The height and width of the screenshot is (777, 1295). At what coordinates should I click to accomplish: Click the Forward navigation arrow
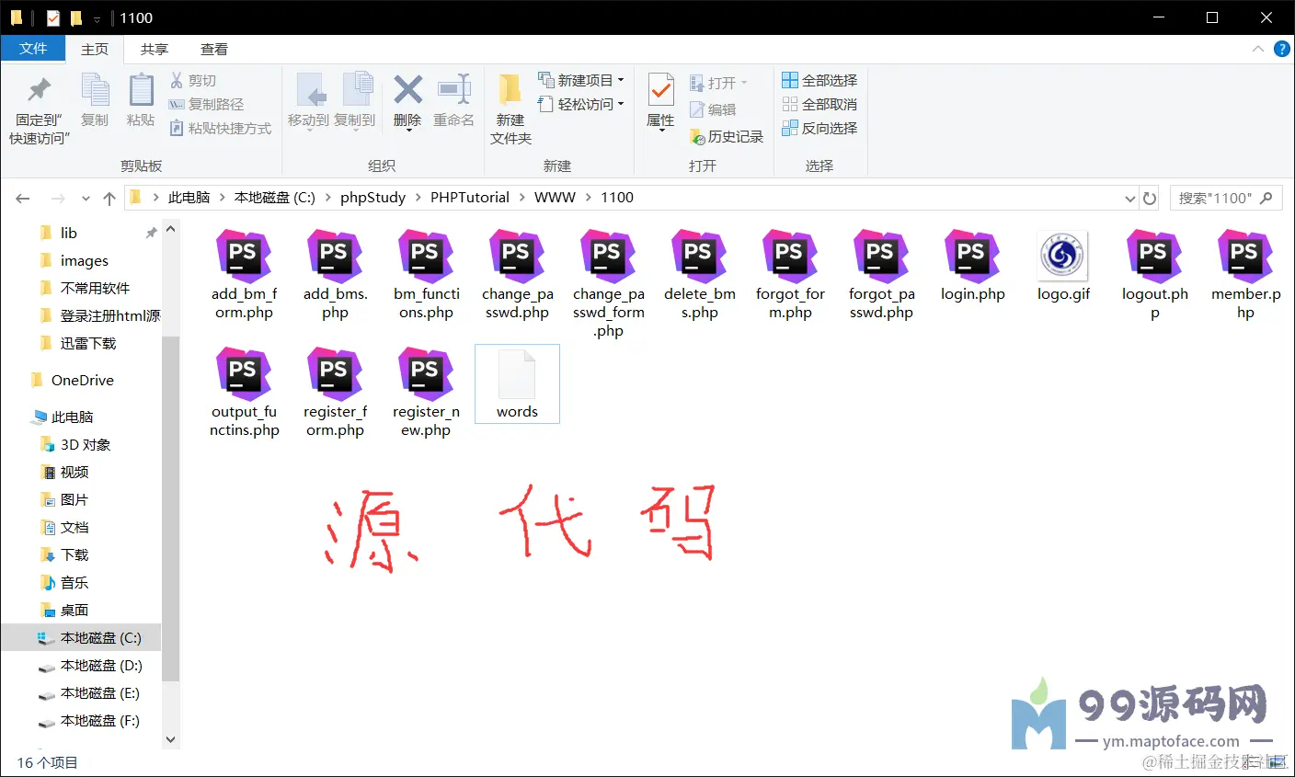[58, 198]
